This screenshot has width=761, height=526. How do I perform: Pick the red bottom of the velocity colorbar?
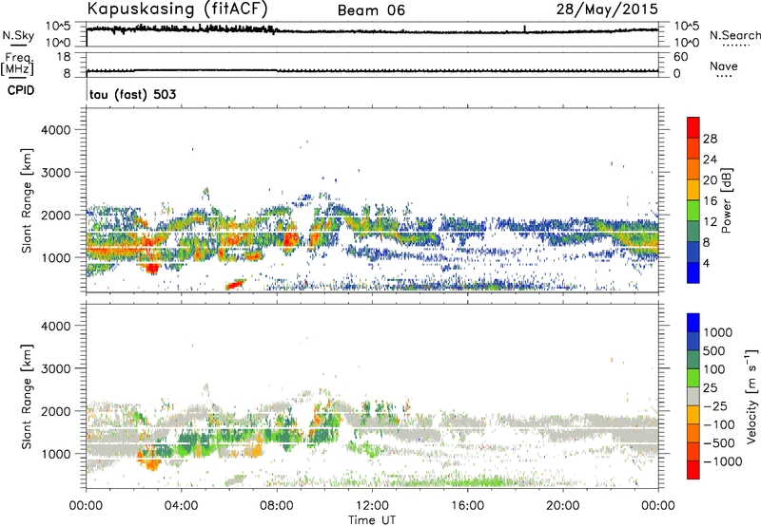tap(693, 470)
